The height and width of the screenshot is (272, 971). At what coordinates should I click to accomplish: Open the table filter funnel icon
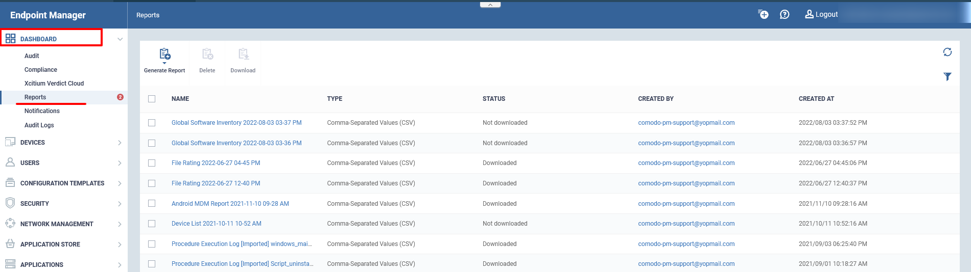pos(948,76)
